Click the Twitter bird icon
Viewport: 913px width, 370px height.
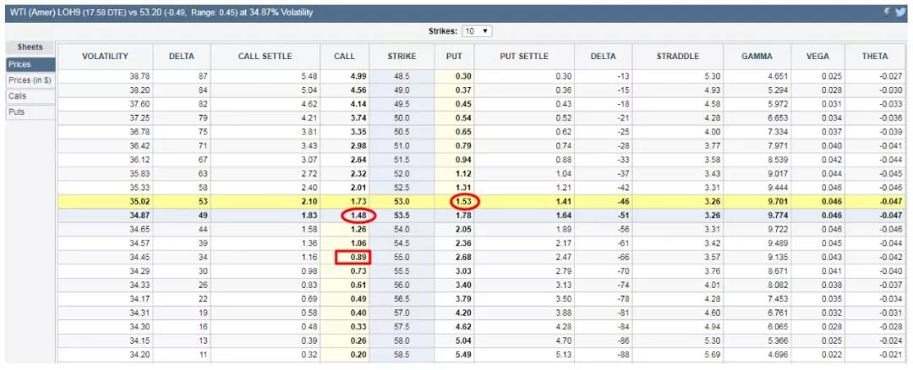(900, 12)
